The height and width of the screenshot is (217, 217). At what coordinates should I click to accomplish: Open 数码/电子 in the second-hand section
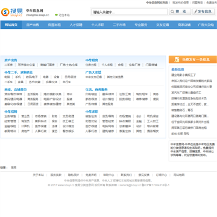(32, 77)
